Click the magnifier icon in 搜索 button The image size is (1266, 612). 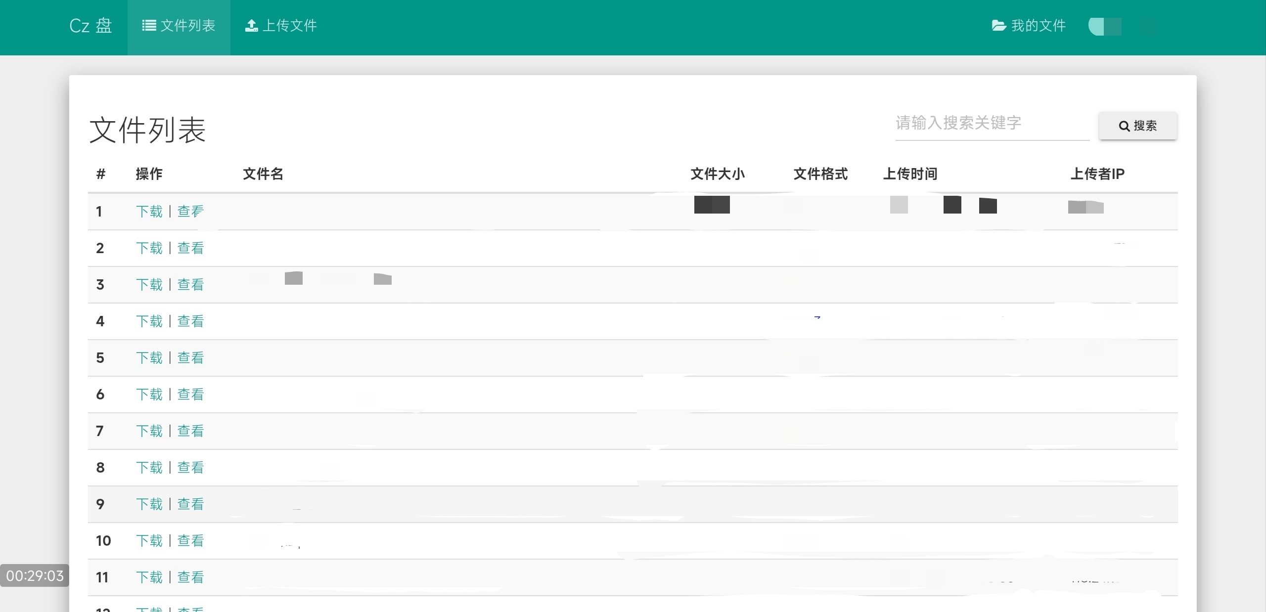click(x=1124, y=126)
